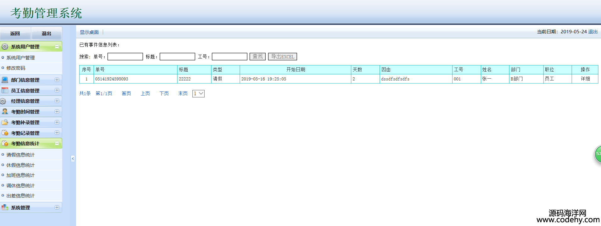Click reason cell dssdfsdfsdfs
Viewport: 601px width, 226px height.
tap(416, 79)
